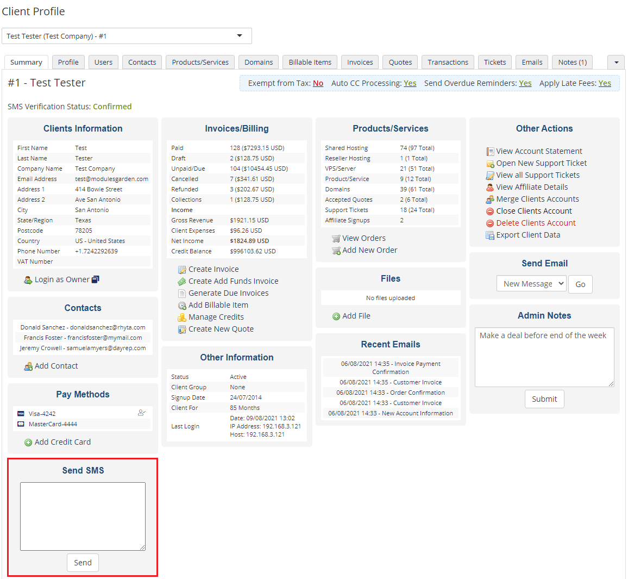
Task: Go to the Invoices tab
Action: (360, 62)
